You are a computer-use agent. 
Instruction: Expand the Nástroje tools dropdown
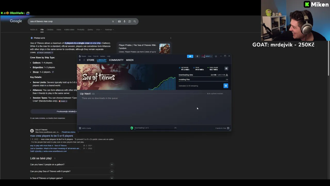click(109, 29)
